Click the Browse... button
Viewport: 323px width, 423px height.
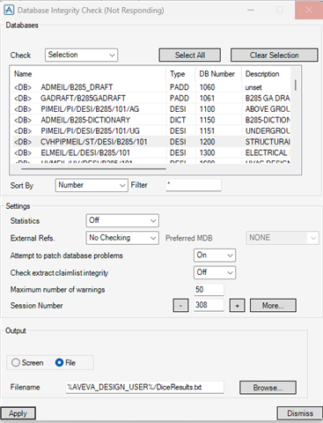coord(268,388)
